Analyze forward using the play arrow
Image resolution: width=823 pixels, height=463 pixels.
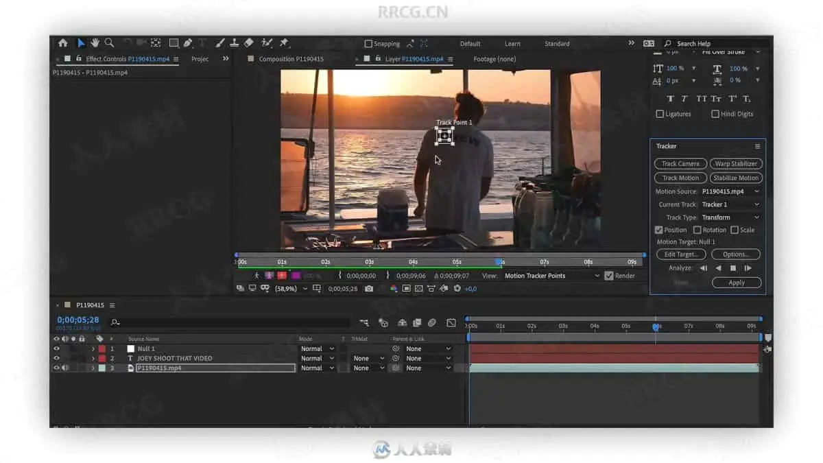tap(748, 268)
